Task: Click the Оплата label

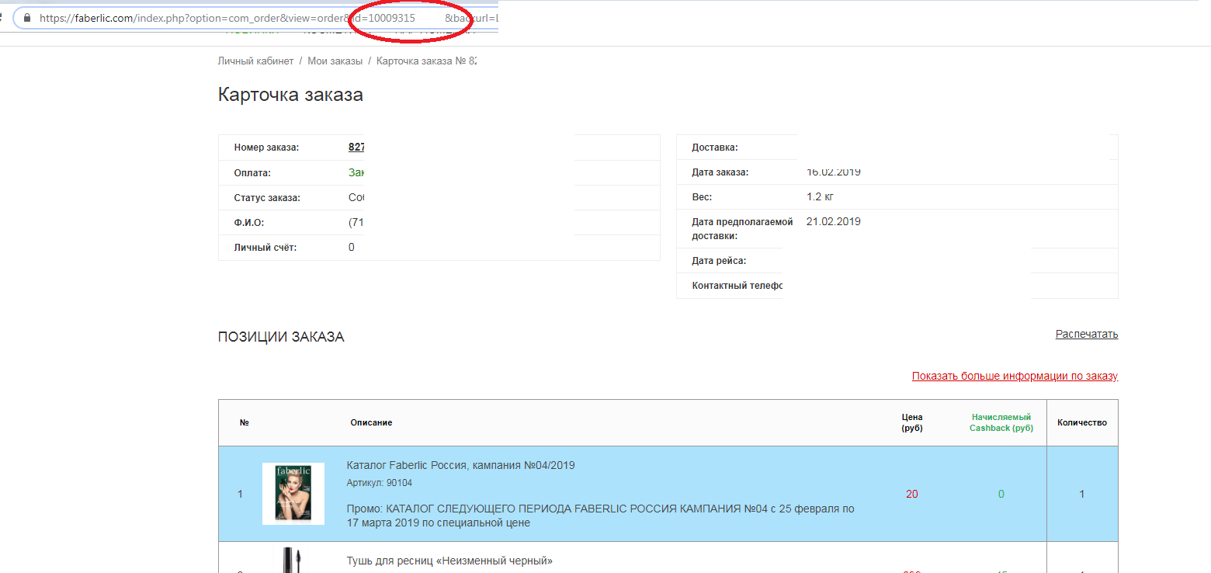Action: click(252, 172)
